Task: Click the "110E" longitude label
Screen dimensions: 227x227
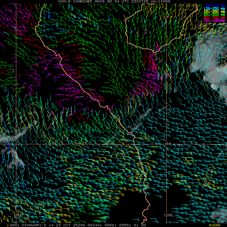Action: point(168,215)
